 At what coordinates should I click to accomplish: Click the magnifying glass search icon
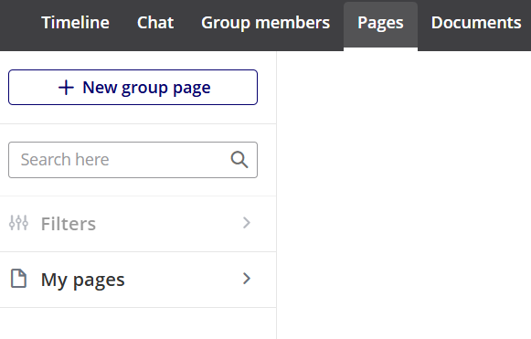(239, 160)
